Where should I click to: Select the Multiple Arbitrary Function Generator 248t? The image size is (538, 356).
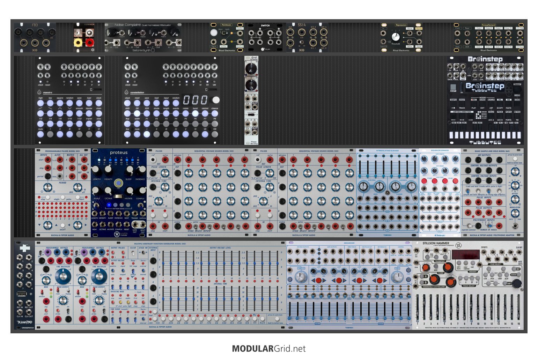click(161, 285)
